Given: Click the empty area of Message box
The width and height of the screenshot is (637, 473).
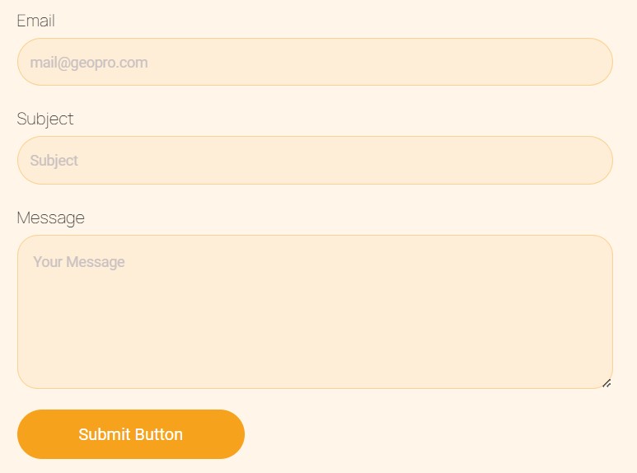Looking at the screenshot, I should (x=330, y=330).
